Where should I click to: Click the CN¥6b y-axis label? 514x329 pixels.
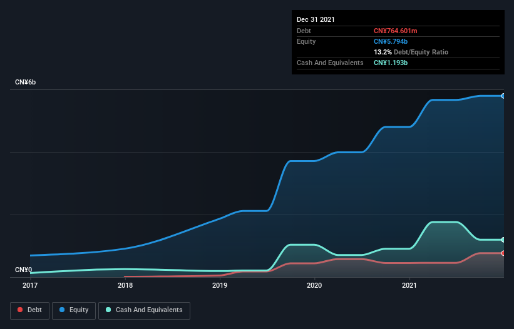25,82
